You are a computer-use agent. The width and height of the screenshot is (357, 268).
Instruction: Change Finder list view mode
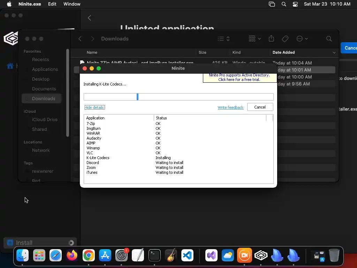click(223, 39)
